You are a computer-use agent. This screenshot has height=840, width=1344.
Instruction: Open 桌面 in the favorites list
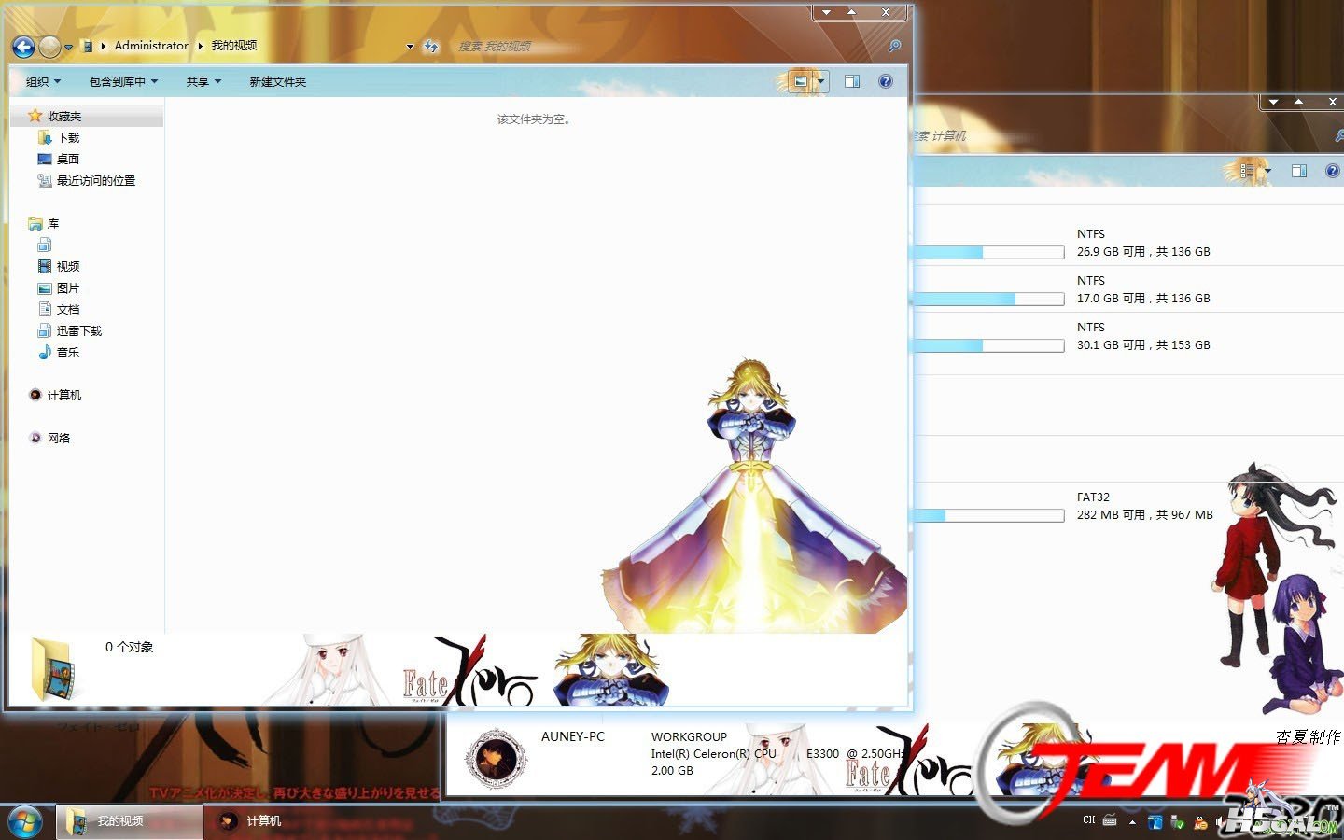pos(68,160)
